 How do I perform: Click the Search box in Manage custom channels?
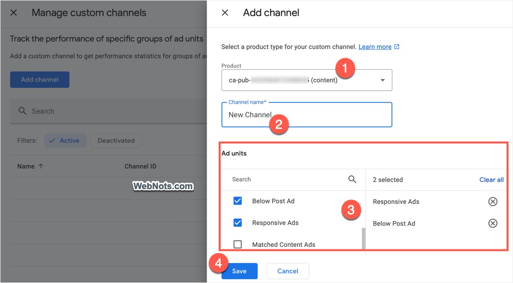point(108,111)
